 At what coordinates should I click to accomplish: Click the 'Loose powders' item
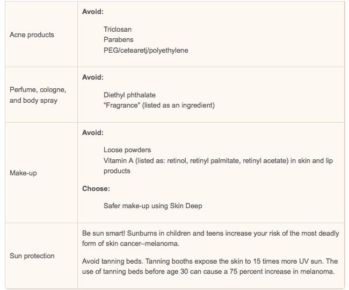(127, 150)
